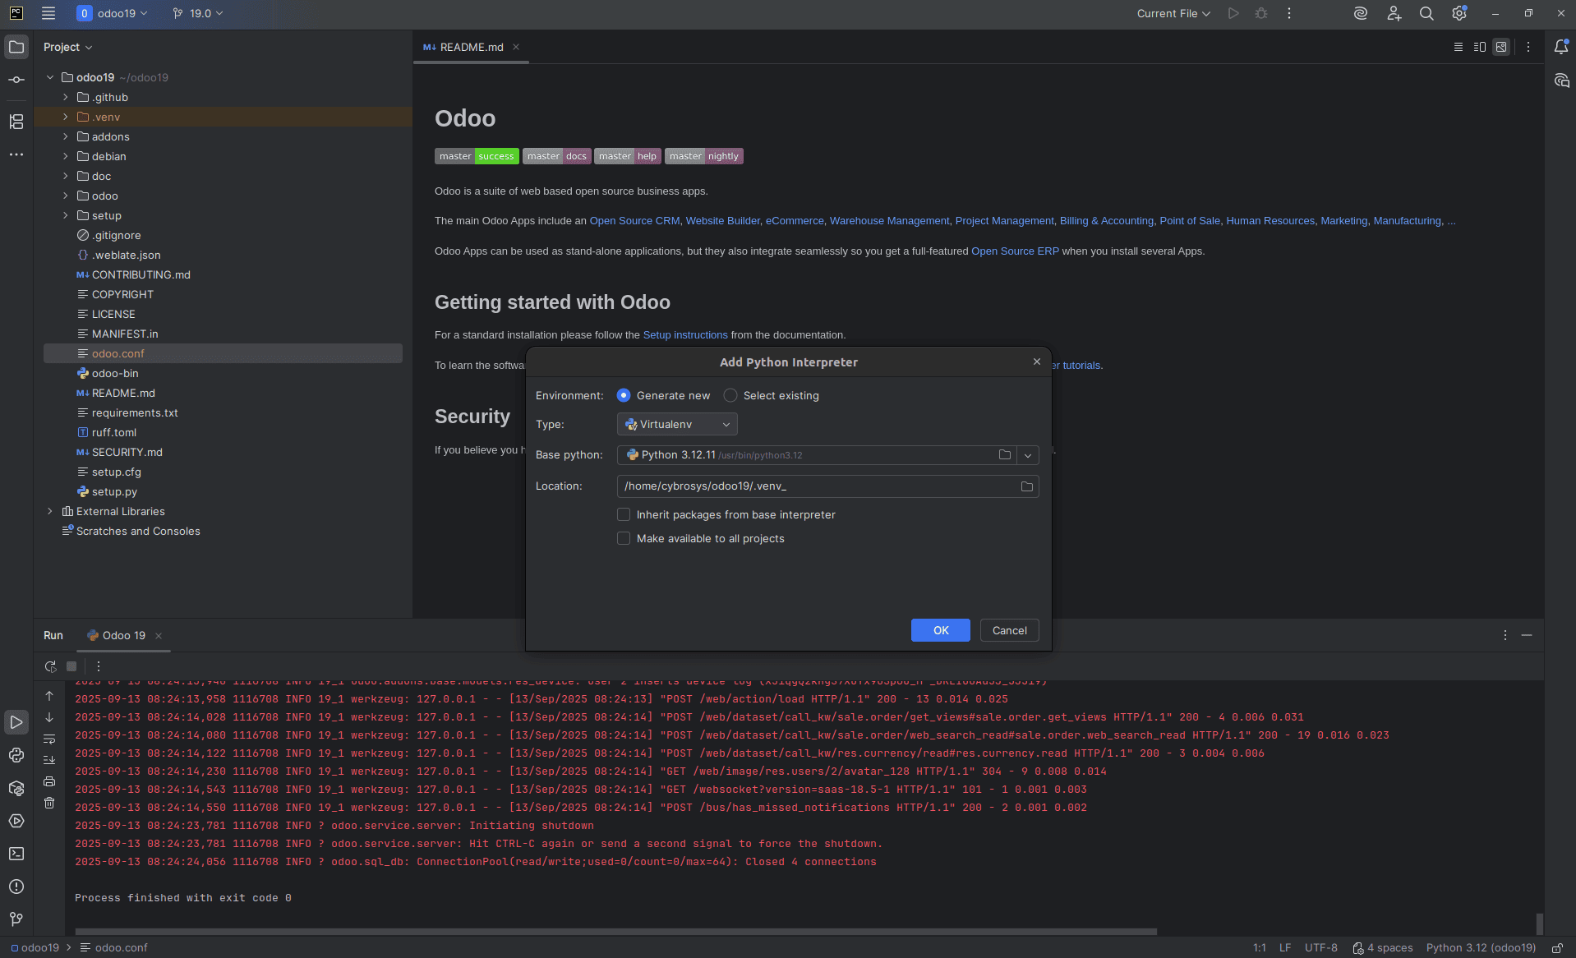Image resolution: width=1576 pixels, height=958 pixels.
Task: Open the Git tool window icon
Action: [x=16, y=919]
